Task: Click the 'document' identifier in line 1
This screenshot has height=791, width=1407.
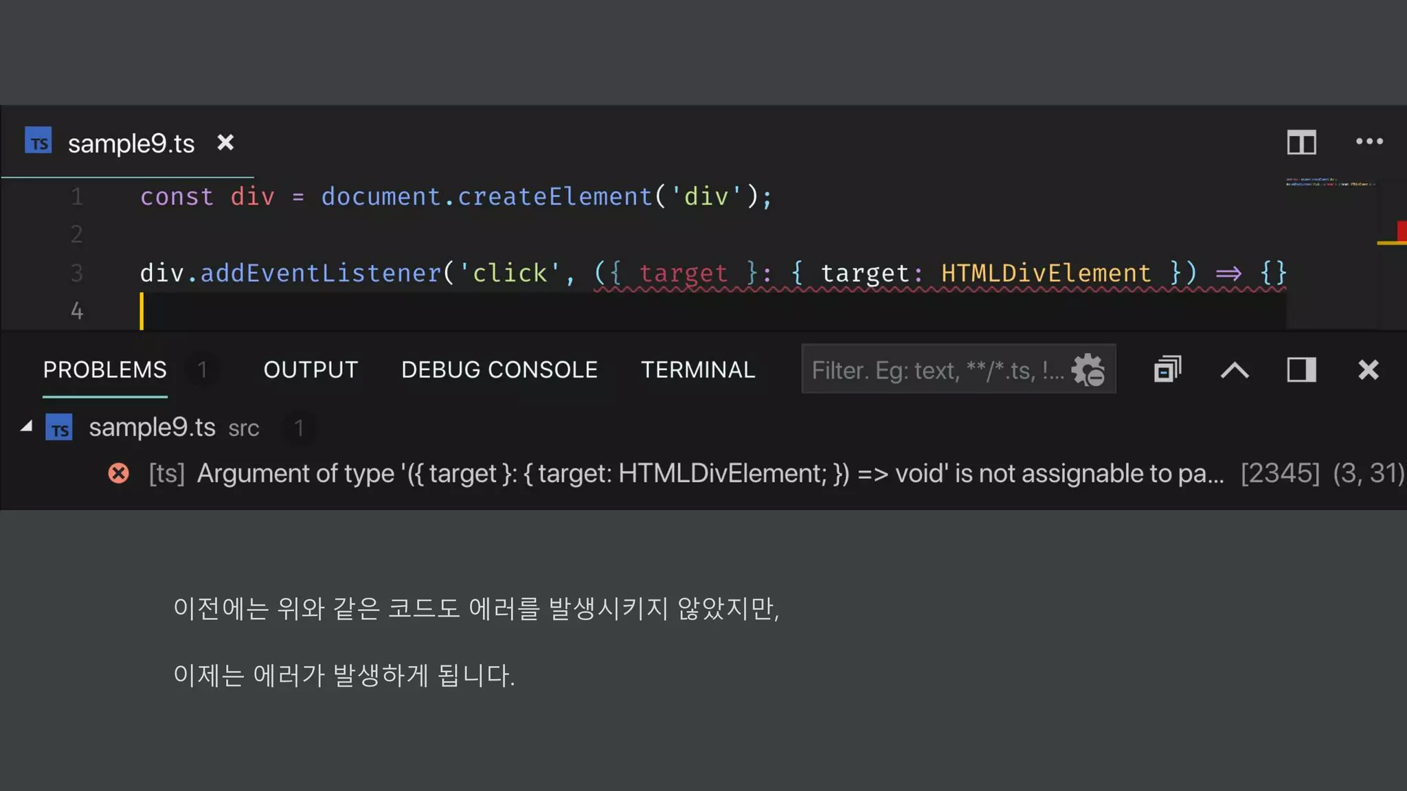Action: (381, 196)
